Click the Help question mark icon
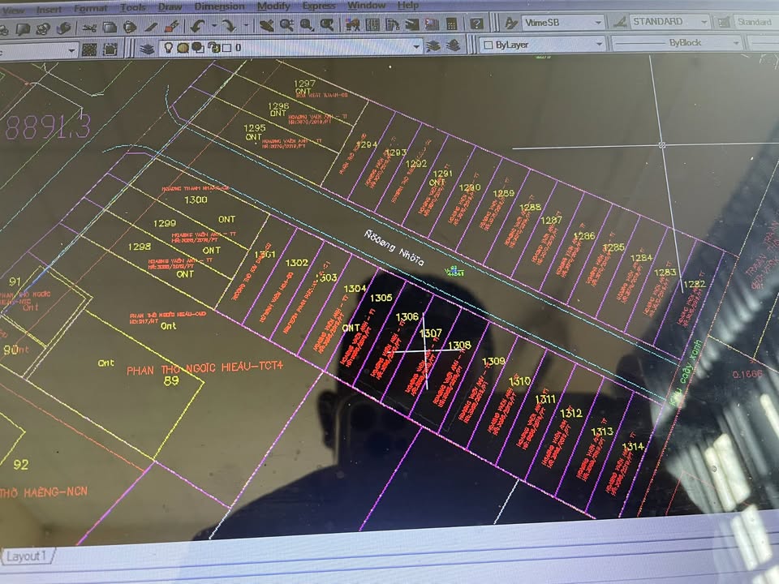779x584 pixels. (x=477, y=25)
